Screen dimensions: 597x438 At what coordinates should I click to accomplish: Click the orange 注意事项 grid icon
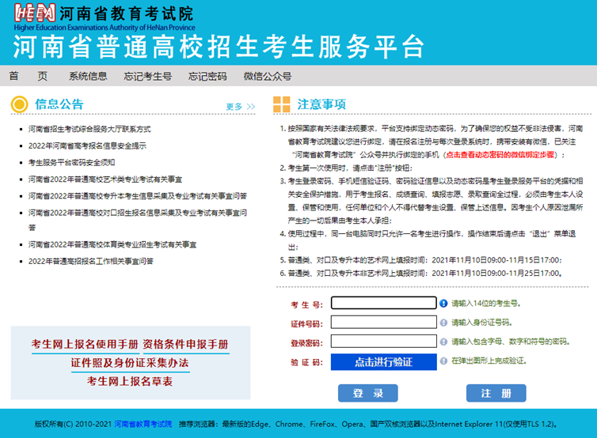[281, 104]
